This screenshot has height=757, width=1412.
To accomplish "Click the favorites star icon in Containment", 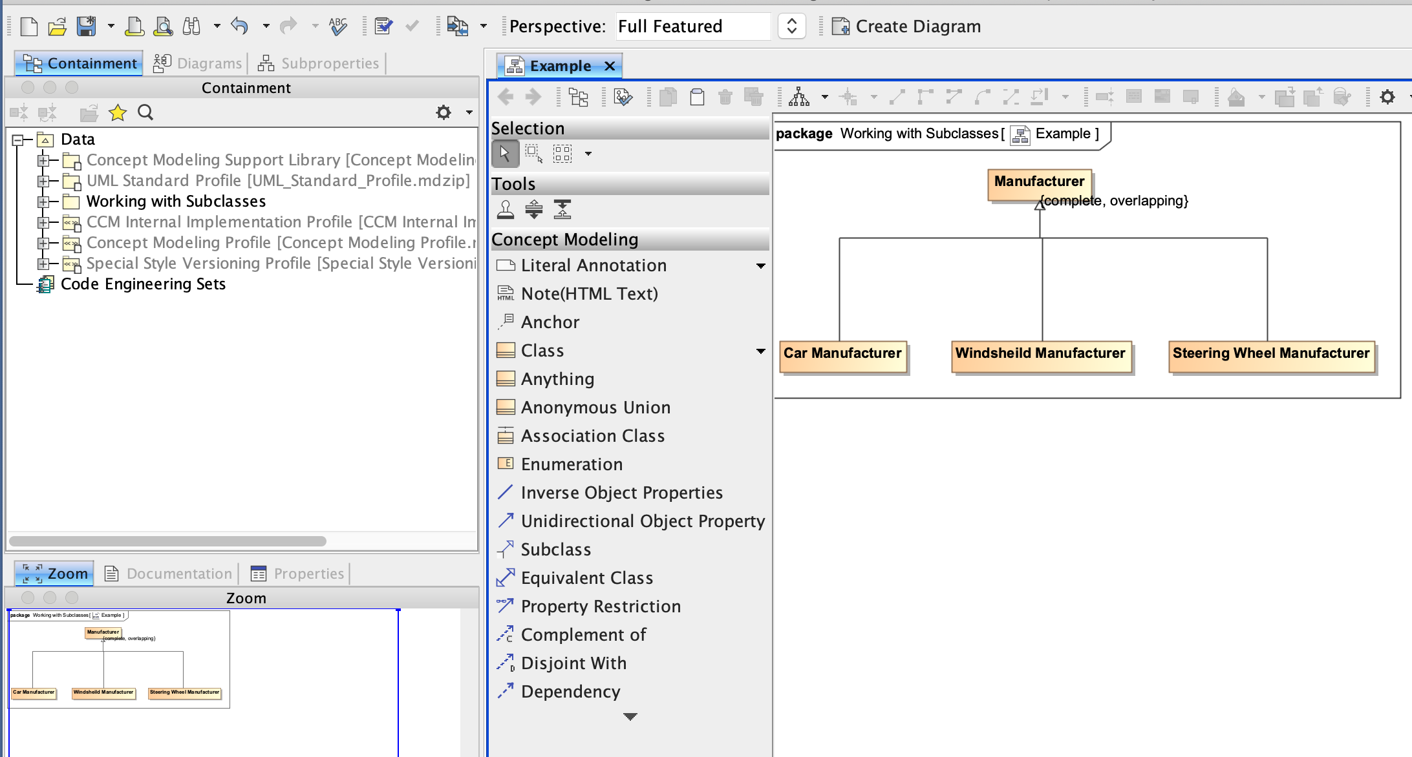I will [118, 113].
